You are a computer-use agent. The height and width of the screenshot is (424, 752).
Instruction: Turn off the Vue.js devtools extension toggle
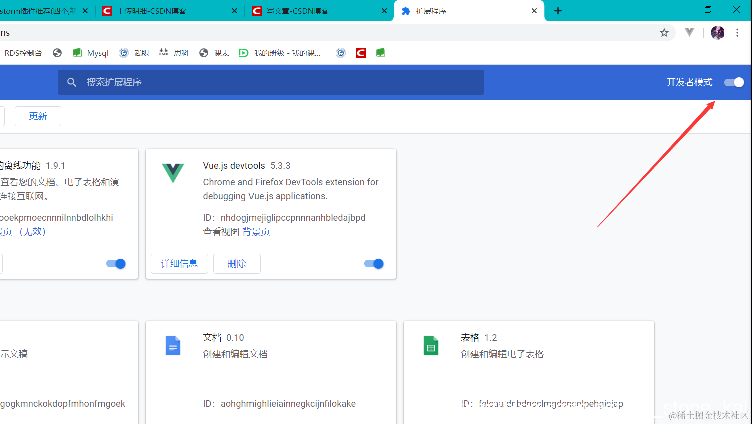coord(373,264)
